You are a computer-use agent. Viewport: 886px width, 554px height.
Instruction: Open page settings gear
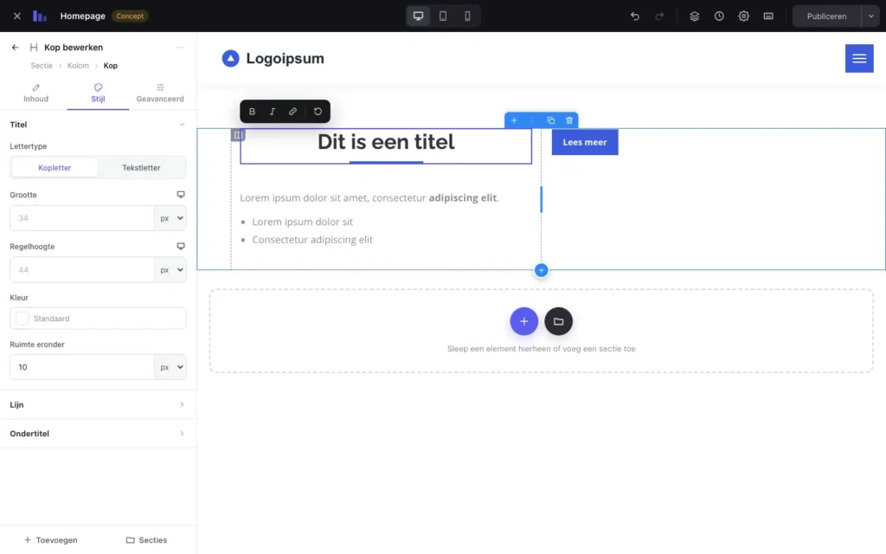pos(743,16)
